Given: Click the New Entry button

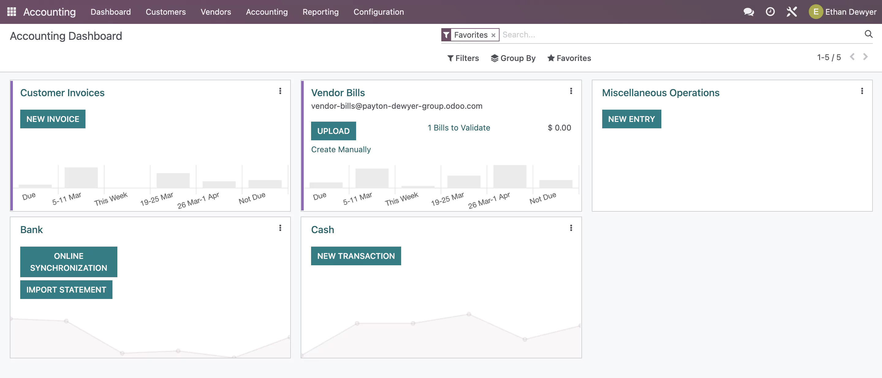Looking at the screenshot, I should click(631, 119).
